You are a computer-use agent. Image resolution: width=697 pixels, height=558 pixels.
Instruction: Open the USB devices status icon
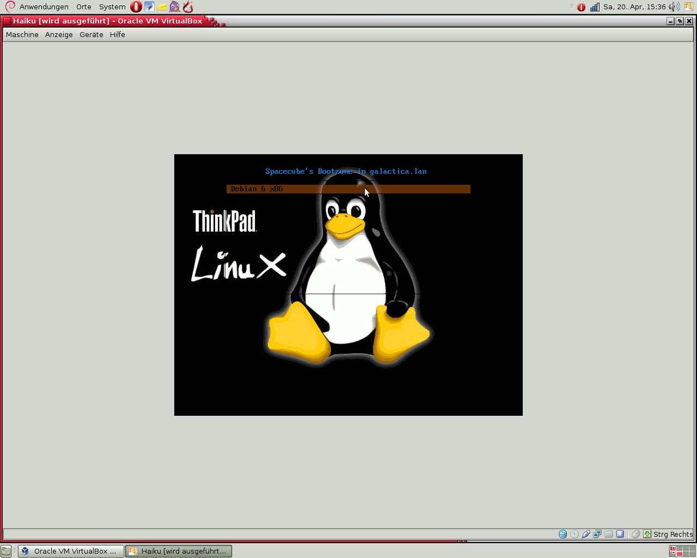(x=586, y=534)
